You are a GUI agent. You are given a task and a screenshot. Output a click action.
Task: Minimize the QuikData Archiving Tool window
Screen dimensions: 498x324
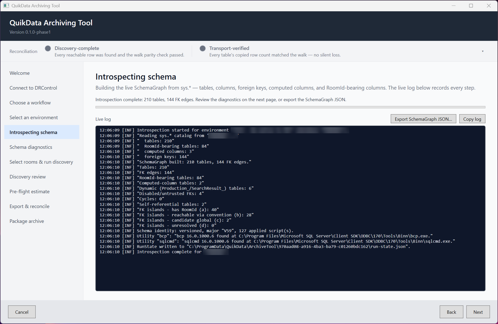click(454, 6)
